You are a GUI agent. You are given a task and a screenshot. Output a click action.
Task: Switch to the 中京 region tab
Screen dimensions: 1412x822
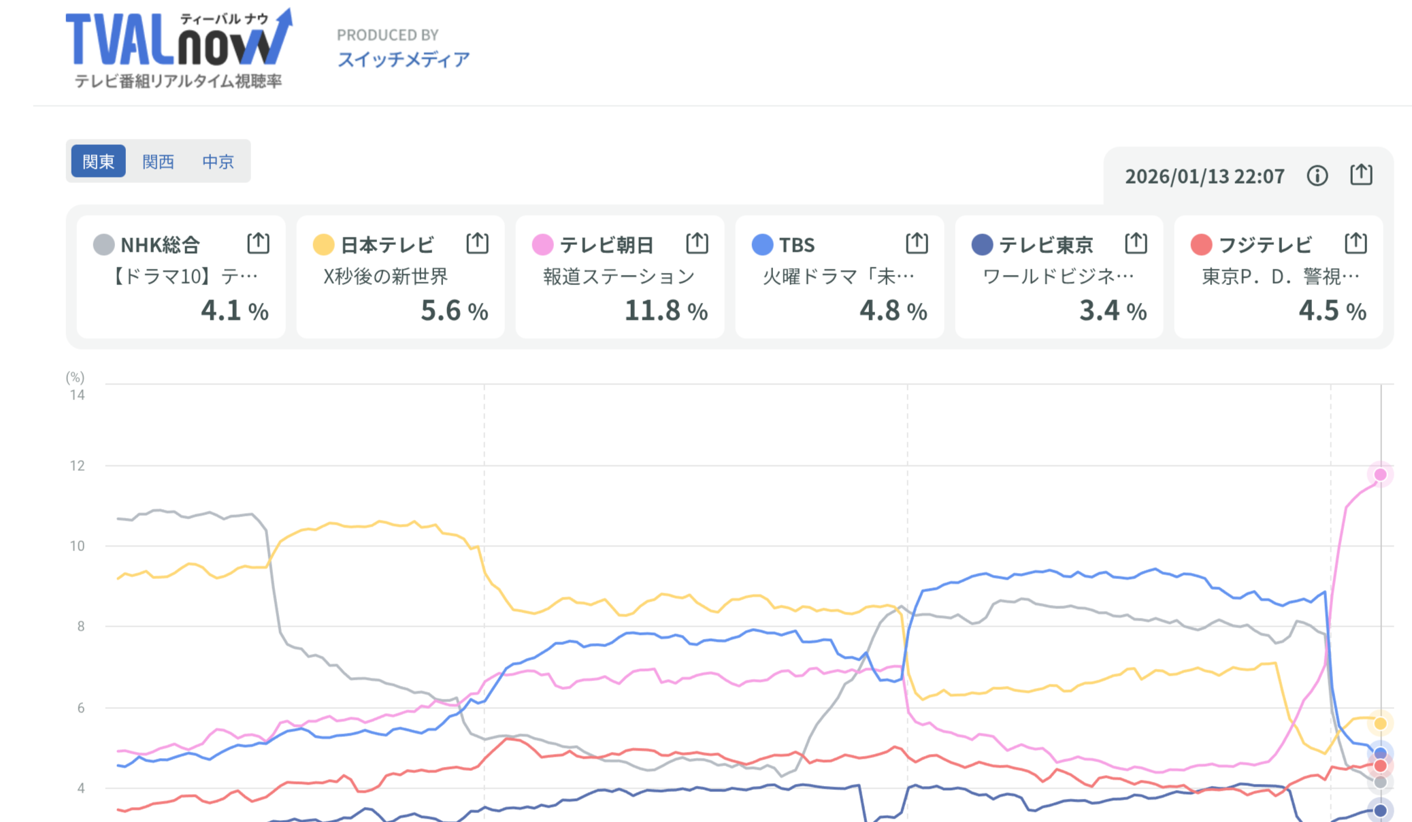(218, 161)
